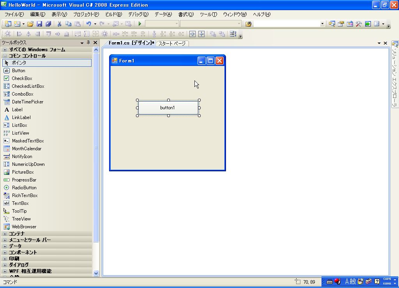Select button1 on the form designer
399x288 pixels.
tap(168, 108)
